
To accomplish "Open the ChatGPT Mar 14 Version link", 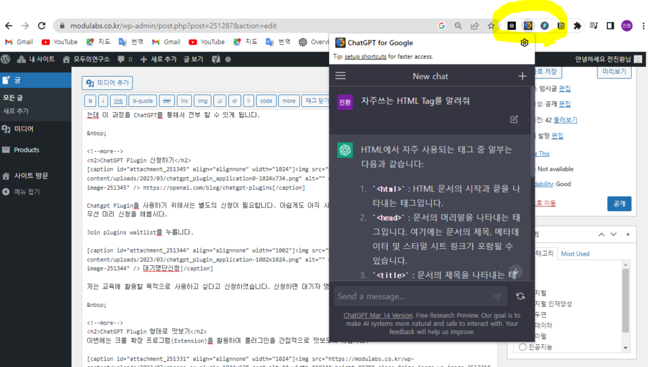I will [x=378, y=315].
